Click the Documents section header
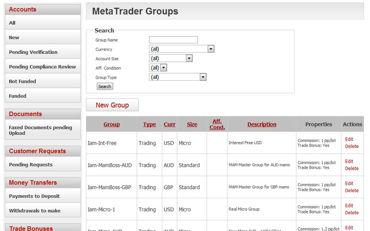The width and height of the screenshot is (370, 231). (43, 114)
